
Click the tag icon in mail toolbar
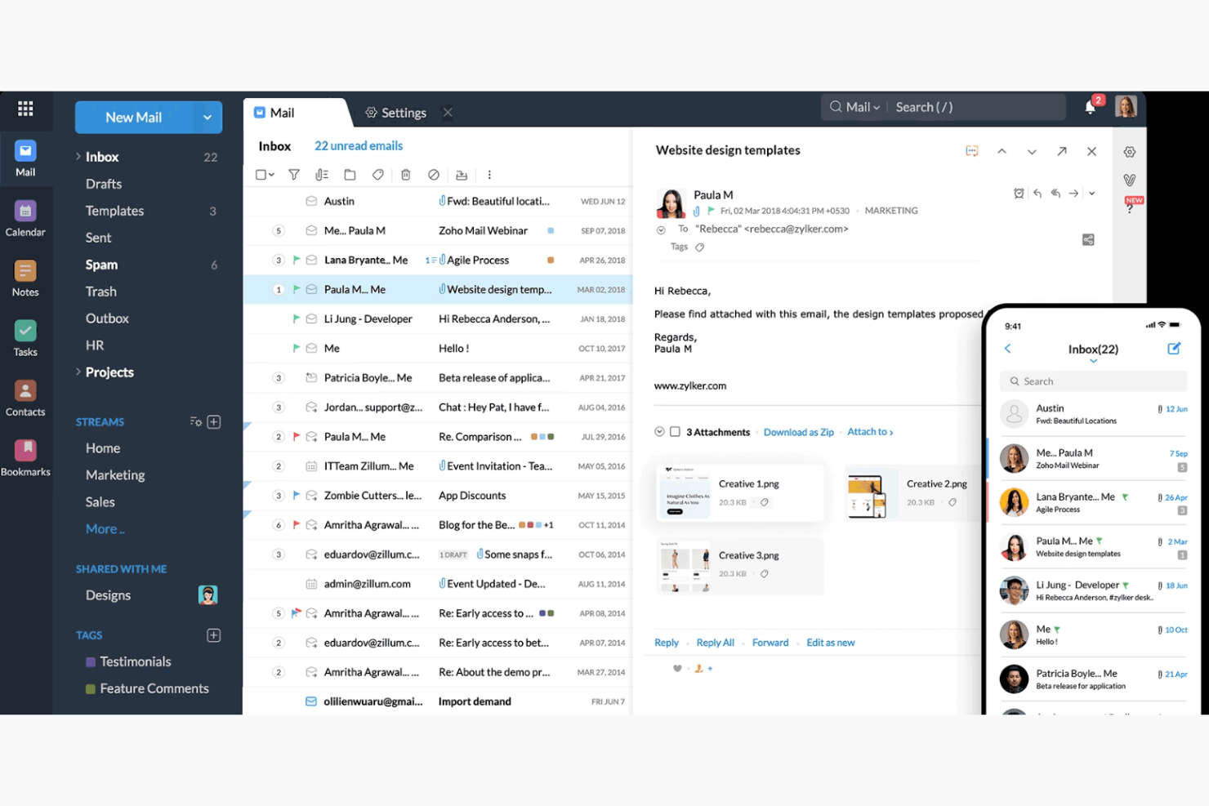377,175
